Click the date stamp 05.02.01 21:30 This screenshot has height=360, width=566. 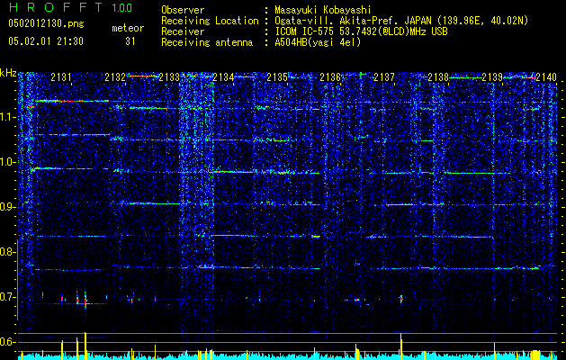click(x=46, y=41)
